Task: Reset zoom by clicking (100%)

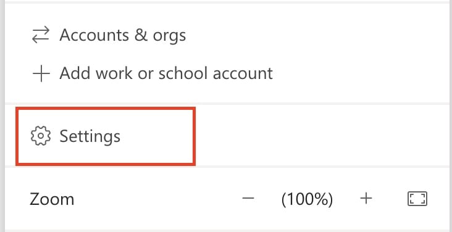Action: [307, 199]
